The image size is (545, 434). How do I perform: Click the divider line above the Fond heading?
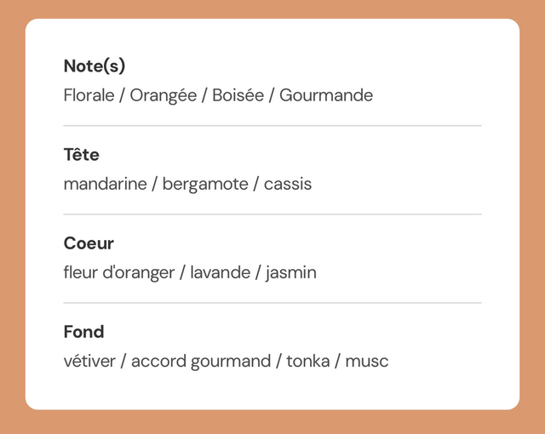click(272, 303)
